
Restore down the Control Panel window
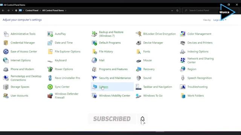[x=229, y=5]
